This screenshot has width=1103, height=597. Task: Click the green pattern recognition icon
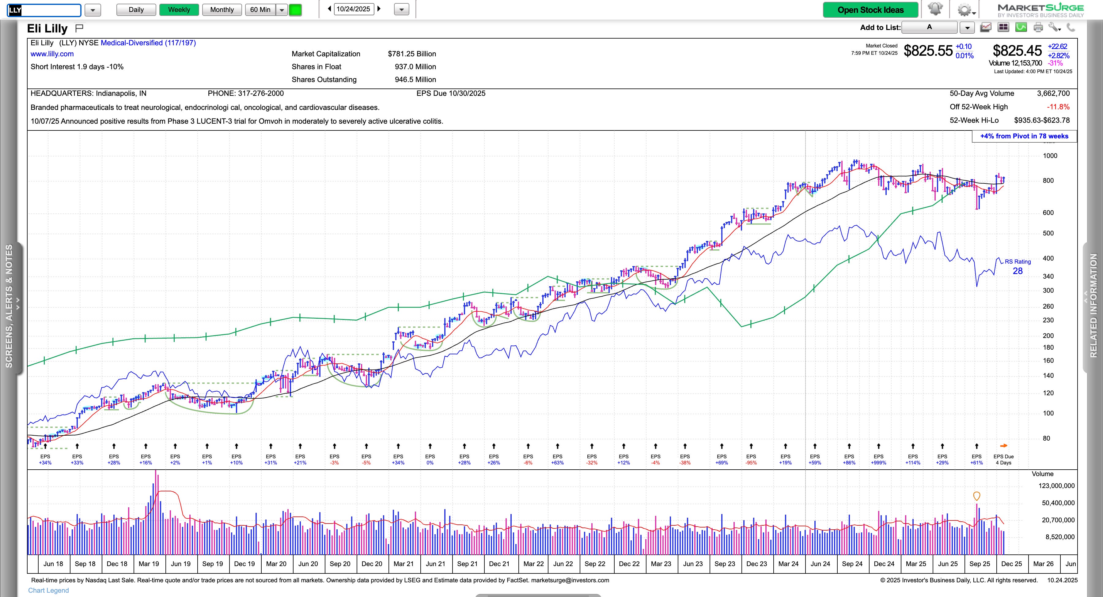click(1021, 27)
